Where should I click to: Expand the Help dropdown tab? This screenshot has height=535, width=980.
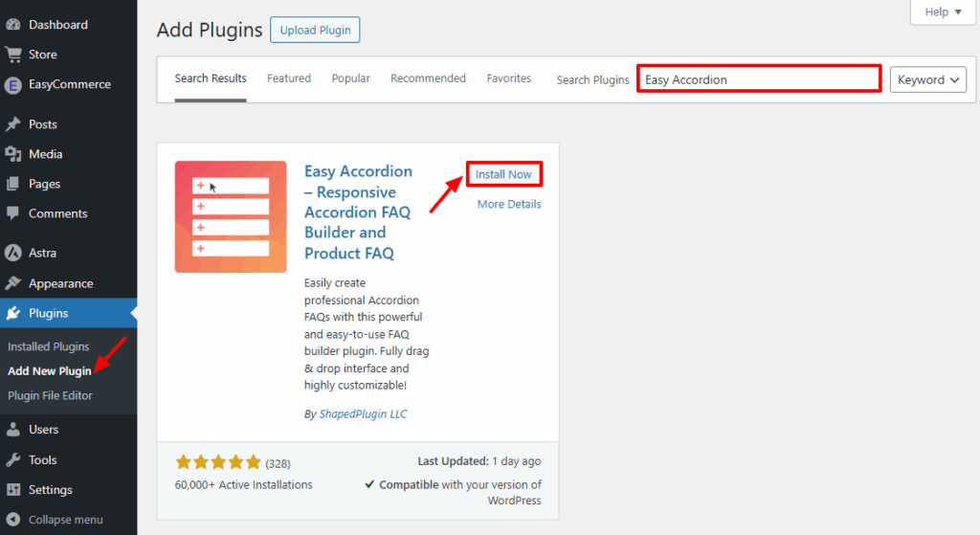tap(943, 11)
